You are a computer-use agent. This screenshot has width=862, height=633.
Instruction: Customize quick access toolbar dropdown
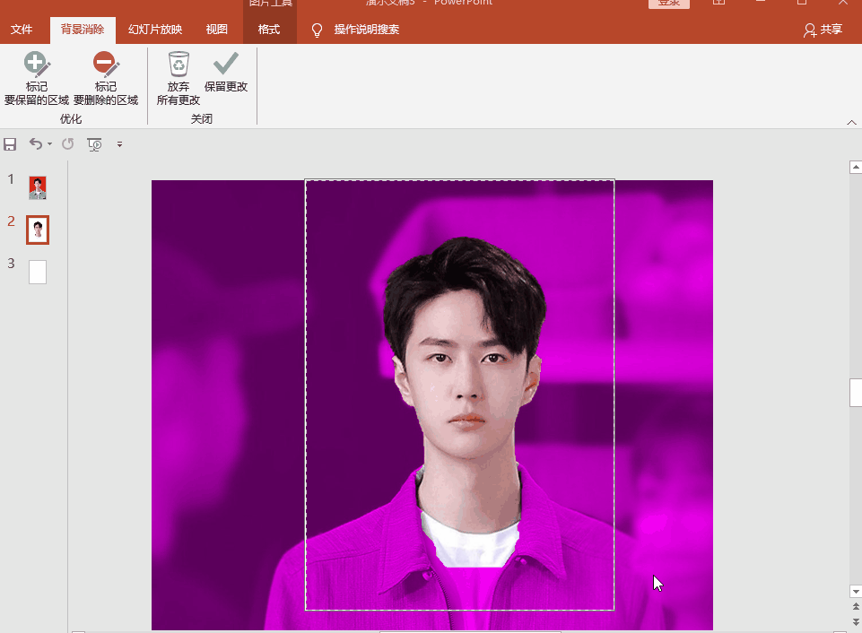point(119,144)
